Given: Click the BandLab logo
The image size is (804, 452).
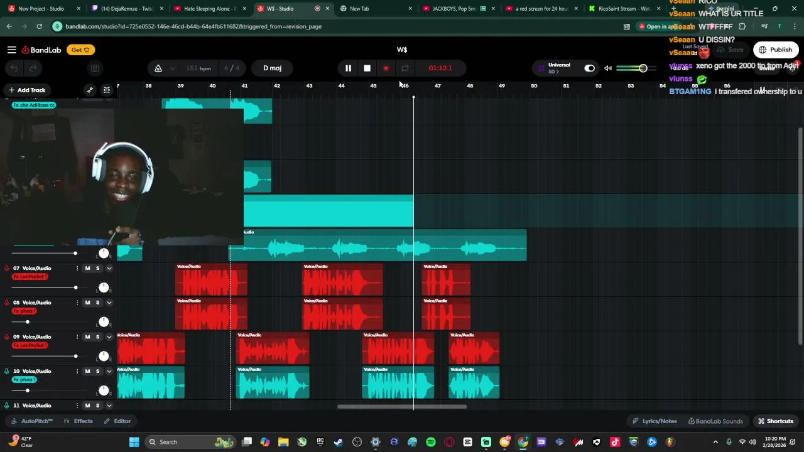Looking at the screenshot, I should click(43, 50).
